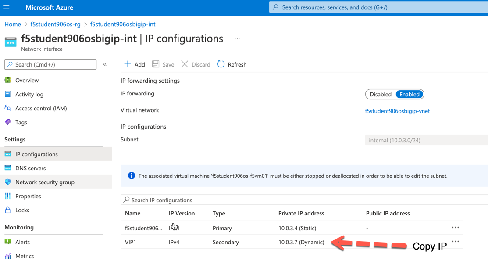Collapse the sidebar with the double chevron
Screen dimensions: 488x264
[x=105, y=64]
